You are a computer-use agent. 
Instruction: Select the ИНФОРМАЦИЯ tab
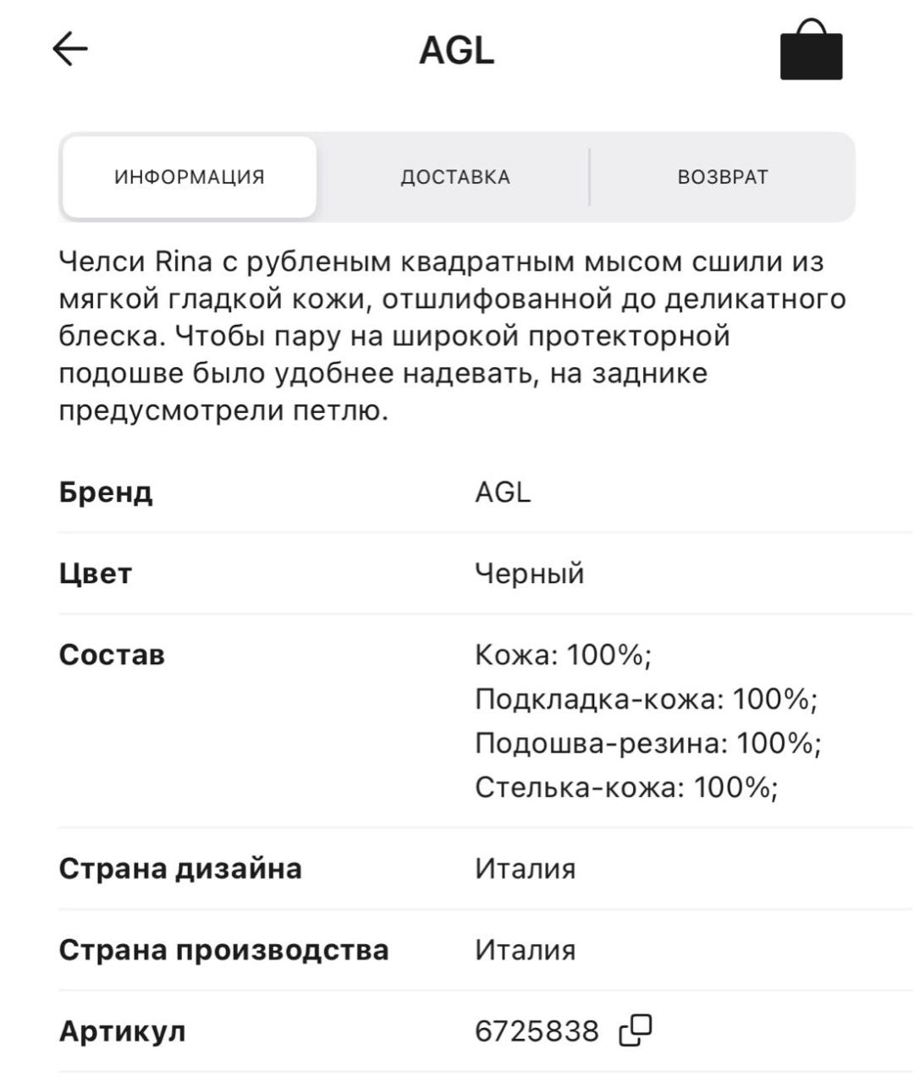pos(190,176)
